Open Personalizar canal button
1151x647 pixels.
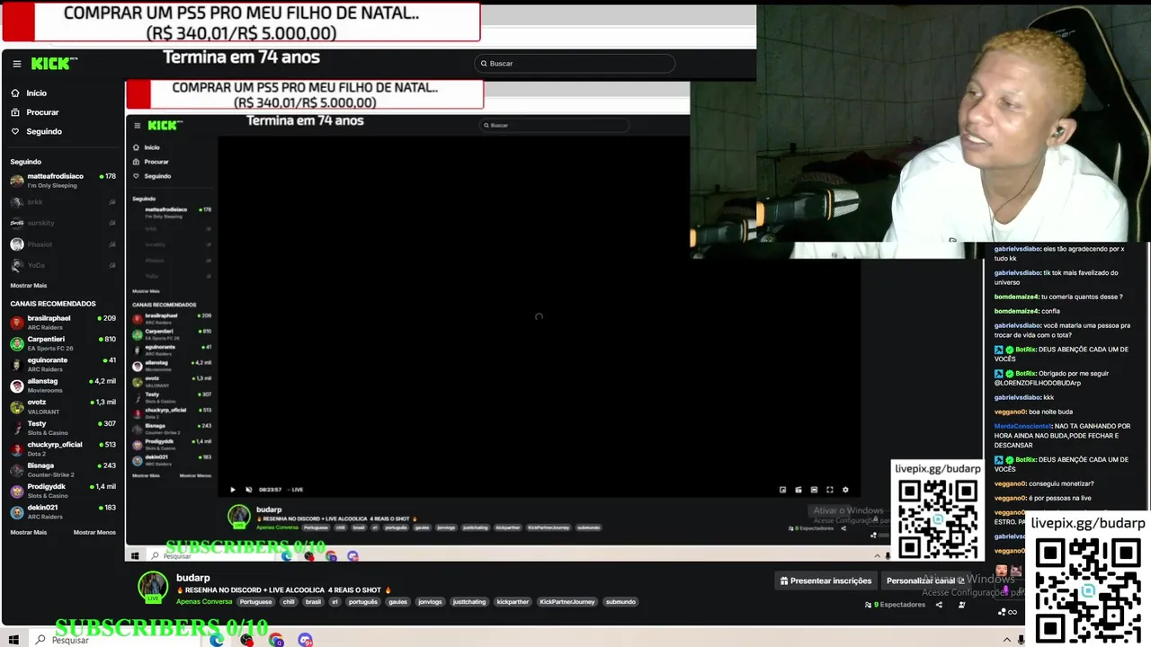(925, 581)
